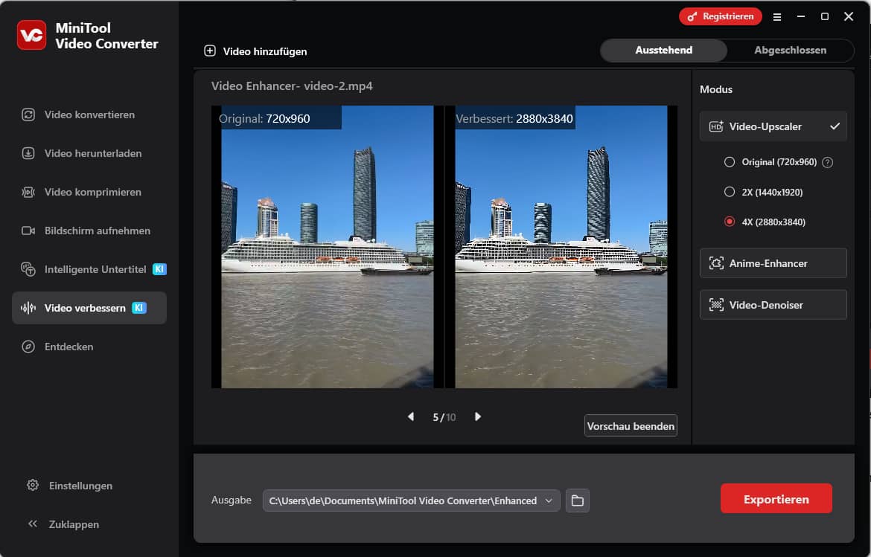This screenshot has height=557, width=871.
Task: Click the Zuklappen double-chevron icon
Action: [x=33, y=524]
